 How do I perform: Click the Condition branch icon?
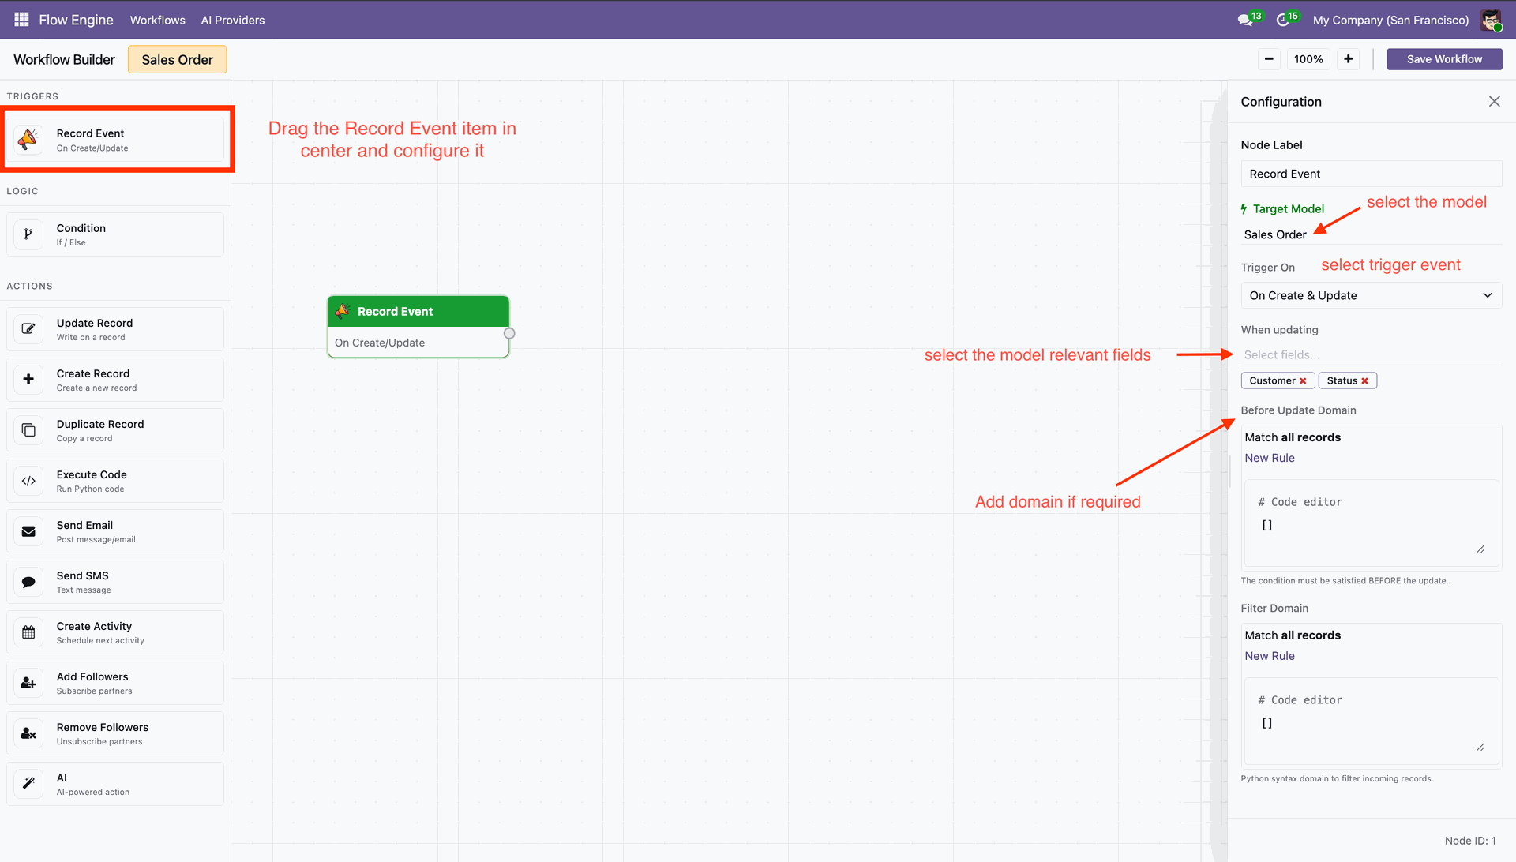point(28,234)
